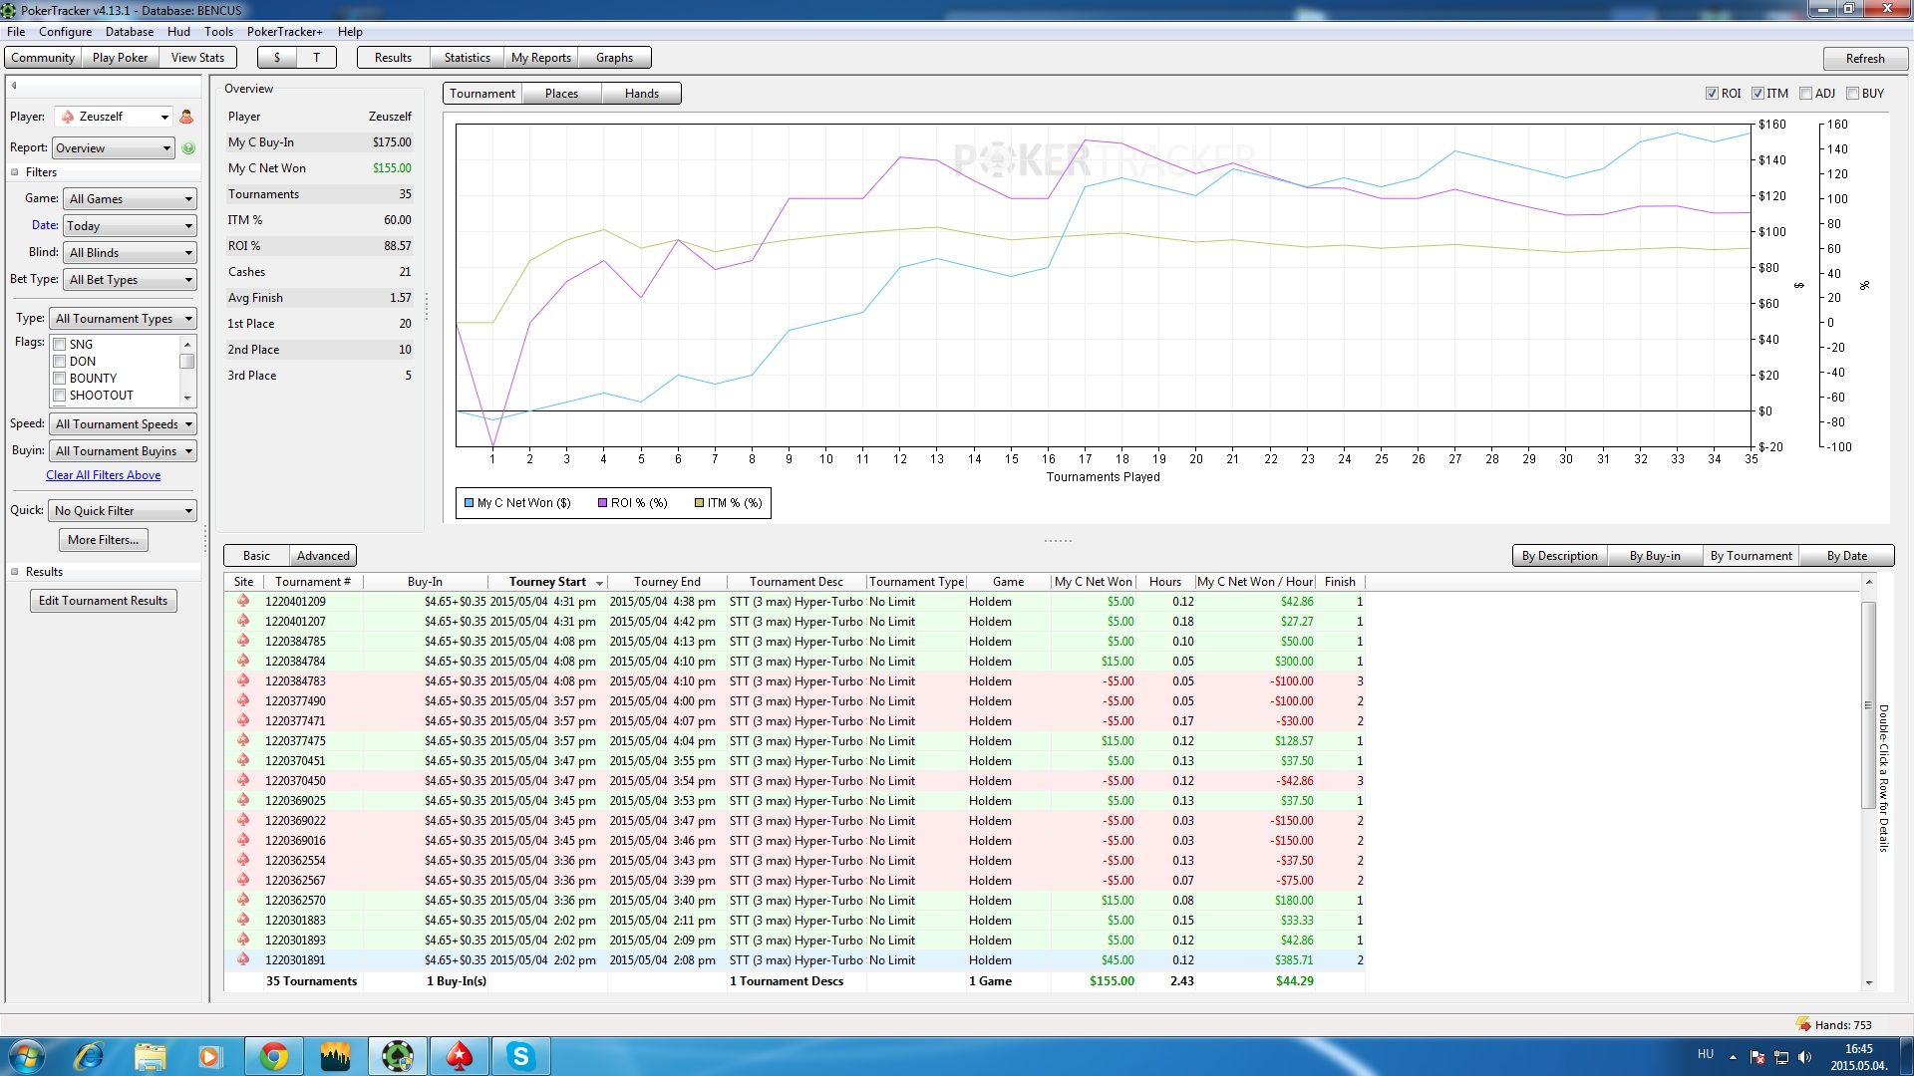
Task: Expand the Quick filter dropdown
Action: tap(123, 511)
